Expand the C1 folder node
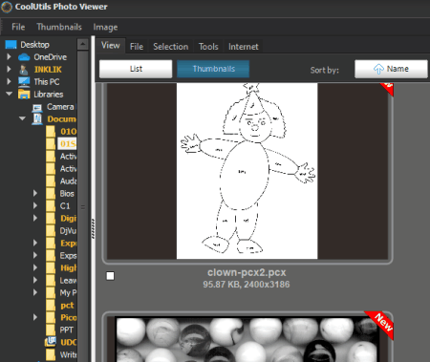Image resolution: width=430 pixels, height=362 pixels. tap(35, 205)
